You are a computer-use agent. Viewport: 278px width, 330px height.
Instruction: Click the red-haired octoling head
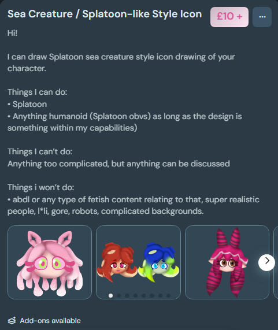coord(116,262)
